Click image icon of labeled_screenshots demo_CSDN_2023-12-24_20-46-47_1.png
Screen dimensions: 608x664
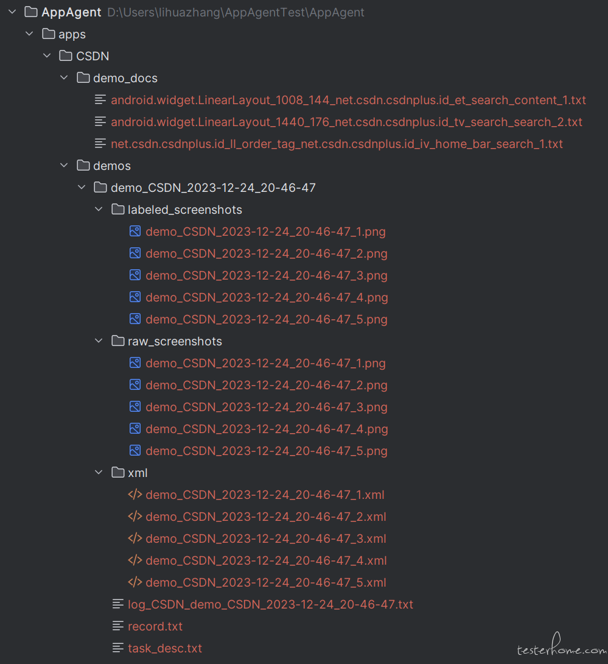pyautogui.click(x=135, y=231)
